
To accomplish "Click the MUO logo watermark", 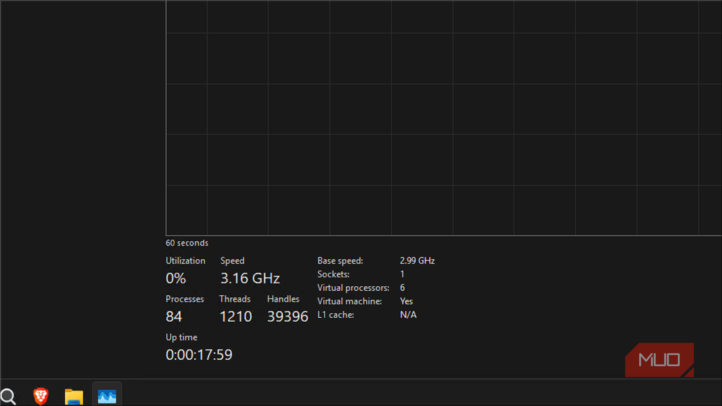I will click(659, 359).
